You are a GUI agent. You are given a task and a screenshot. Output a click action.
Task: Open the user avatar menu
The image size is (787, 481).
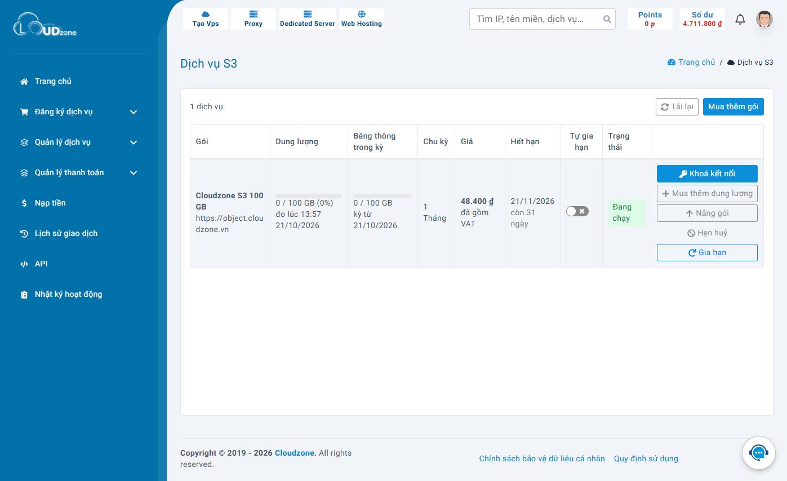pyautogui.click(x=764, y=19)
